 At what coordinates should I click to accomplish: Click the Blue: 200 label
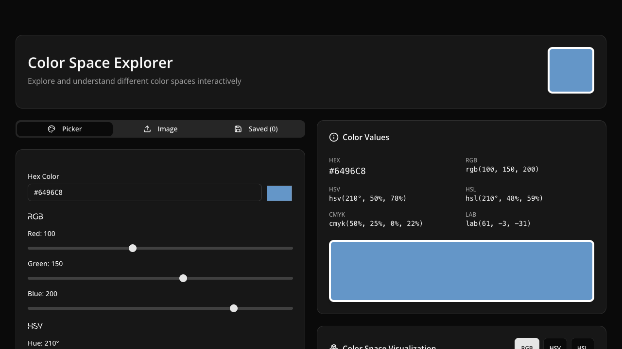coord(42,294)
